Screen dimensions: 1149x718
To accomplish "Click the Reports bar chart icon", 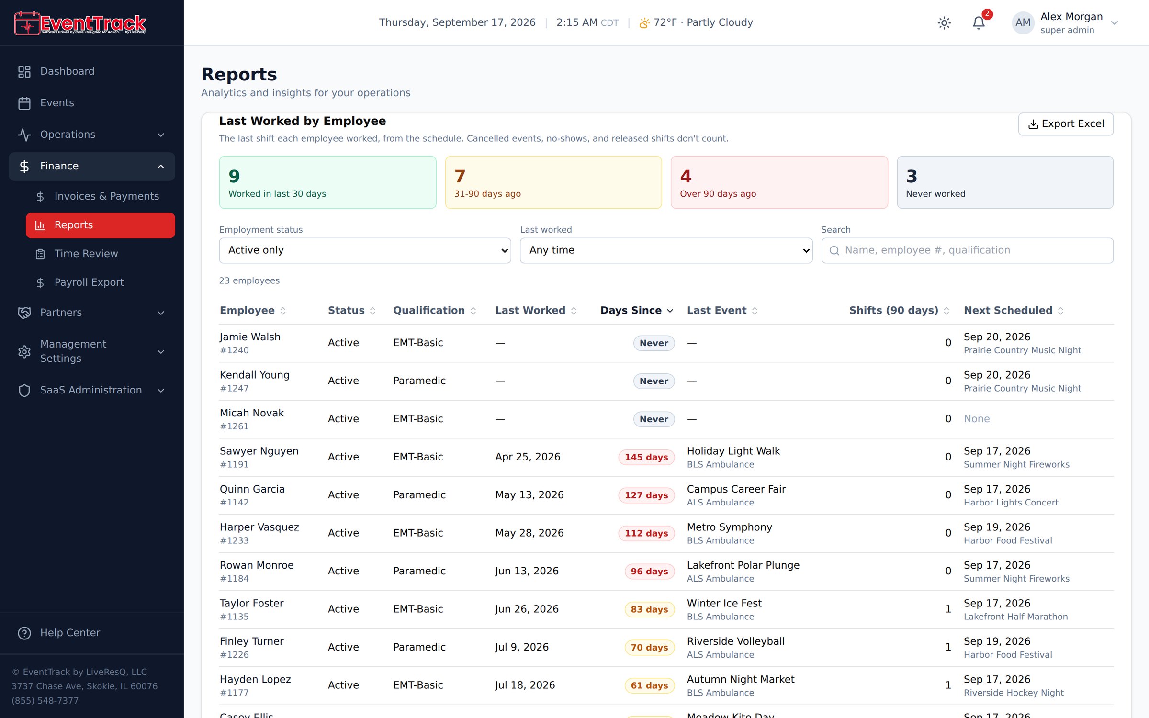I will 40,225.
